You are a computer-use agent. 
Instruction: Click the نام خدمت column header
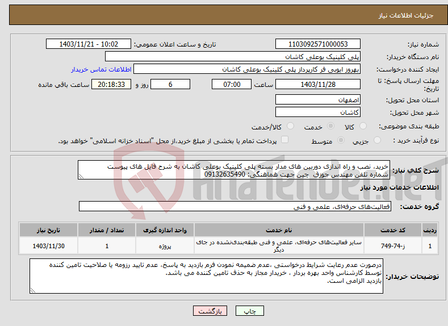279,230
